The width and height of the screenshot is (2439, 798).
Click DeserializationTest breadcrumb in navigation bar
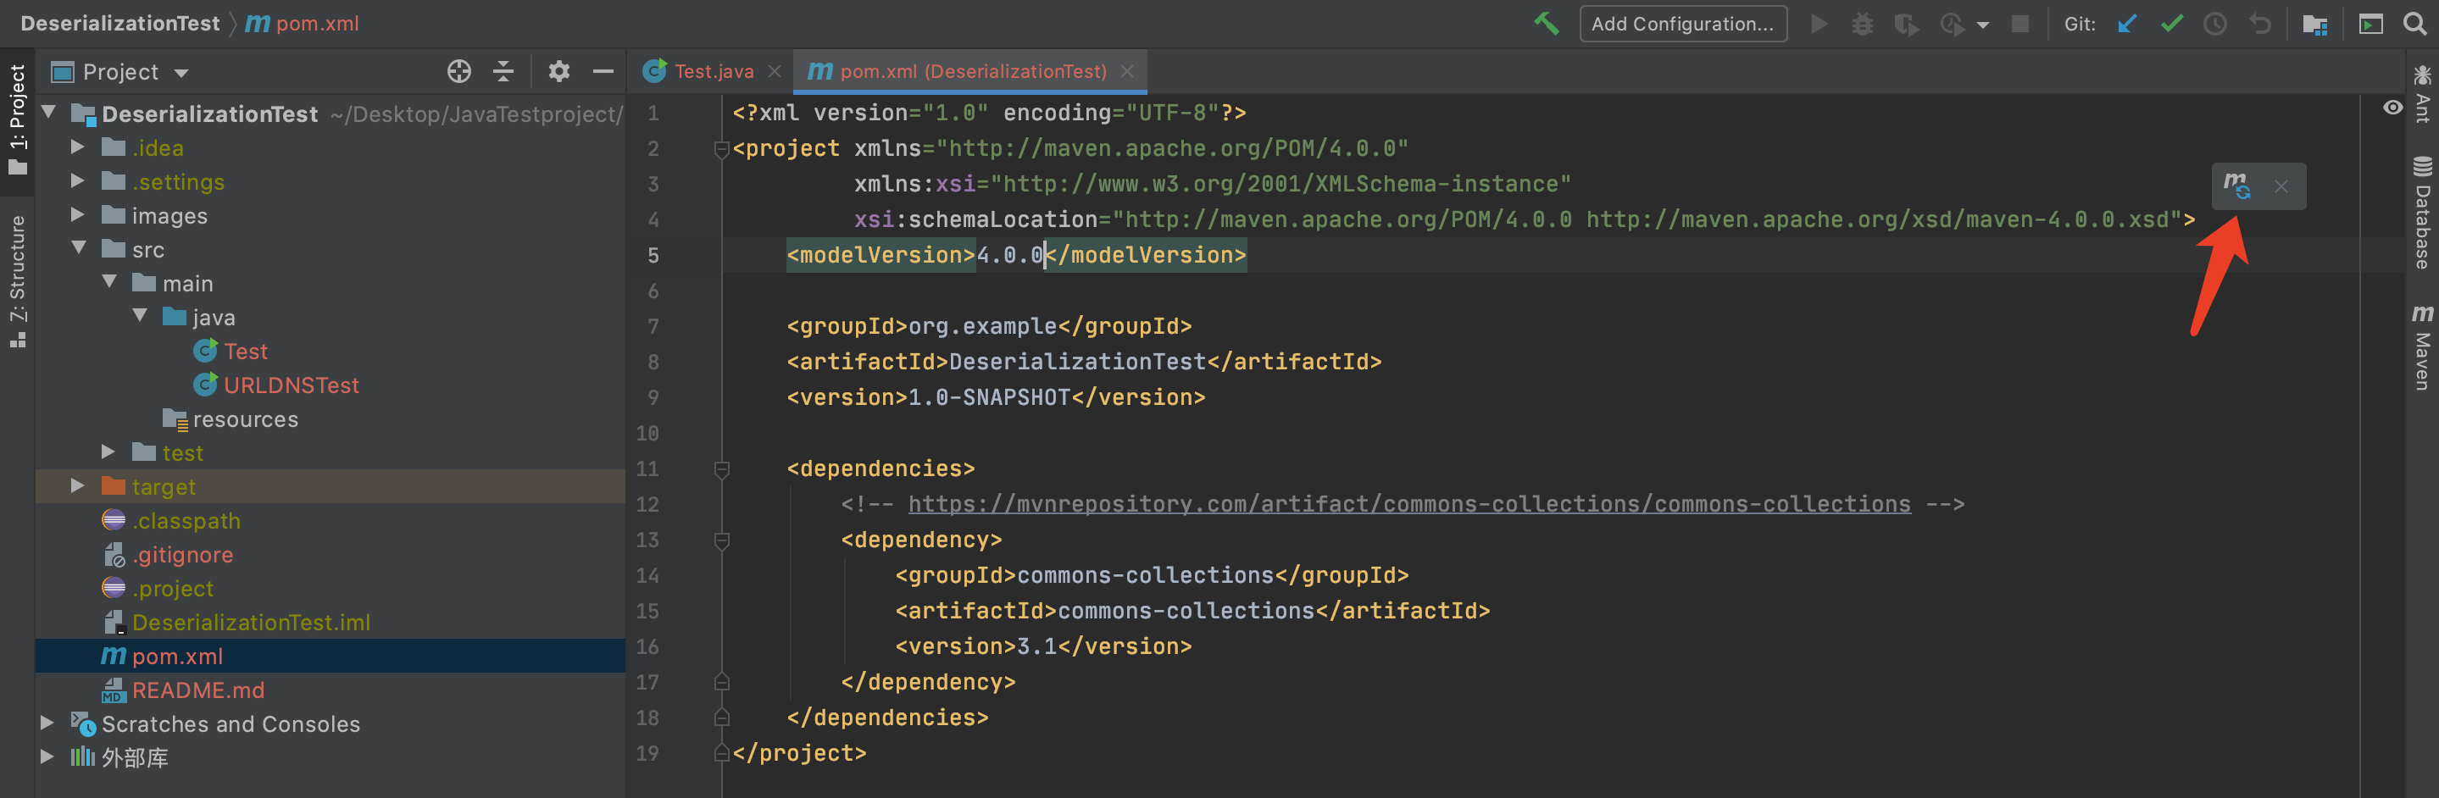[120, 24]
